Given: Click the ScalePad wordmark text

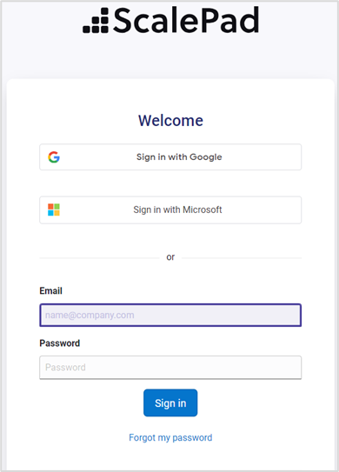Looking at the screenshot, I should (186, 20).
